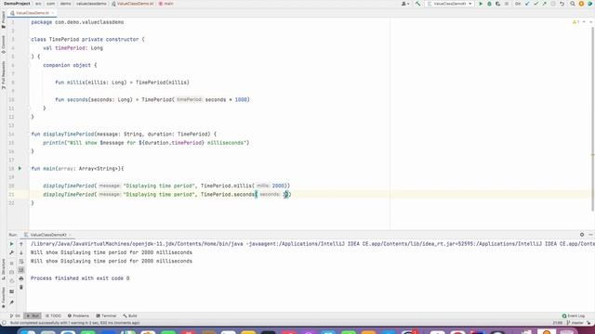The width and height of the screenshot is (595, 334).
Task: Open the Favorites tool window stripe
Action: (x=4, y=297)
